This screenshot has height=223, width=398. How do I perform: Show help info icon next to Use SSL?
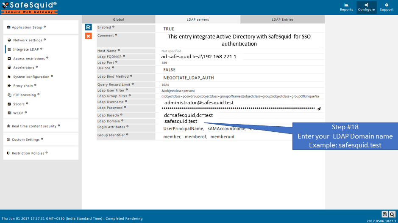coord(113,68)
